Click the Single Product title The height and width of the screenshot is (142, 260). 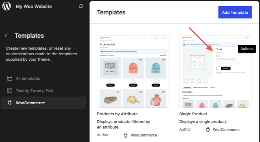click(193, 114)
